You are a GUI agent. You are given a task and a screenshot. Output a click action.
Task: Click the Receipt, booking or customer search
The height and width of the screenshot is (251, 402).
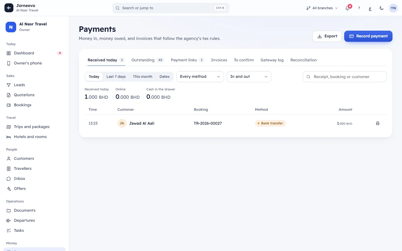pos(345,77)
